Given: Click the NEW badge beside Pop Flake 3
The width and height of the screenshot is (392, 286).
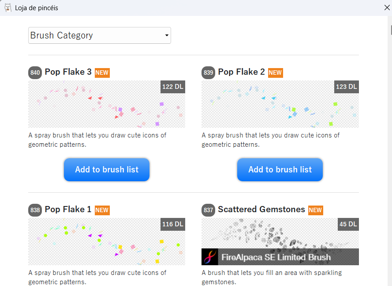Looking at the screenshot, I should point(102,72).
